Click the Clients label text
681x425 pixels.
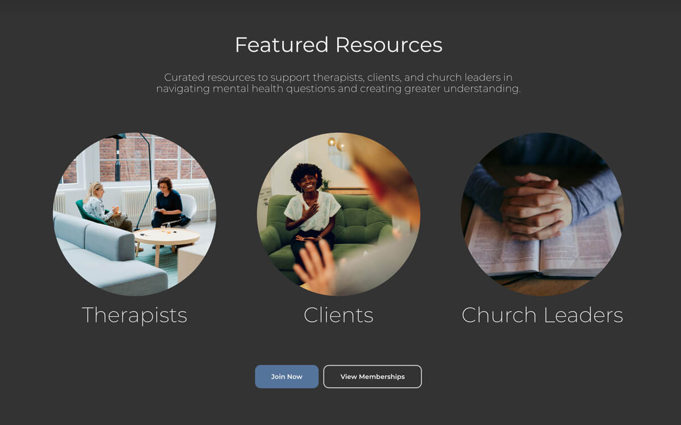click(339, 315)
